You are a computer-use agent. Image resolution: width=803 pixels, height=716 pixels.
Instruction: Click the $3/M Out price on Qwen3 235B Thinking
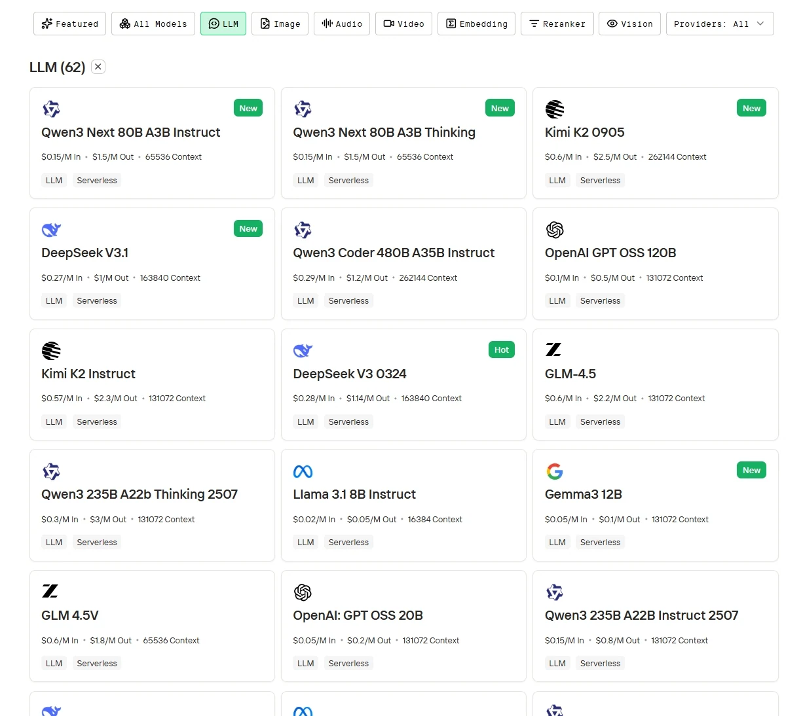(x=108, y=520)
